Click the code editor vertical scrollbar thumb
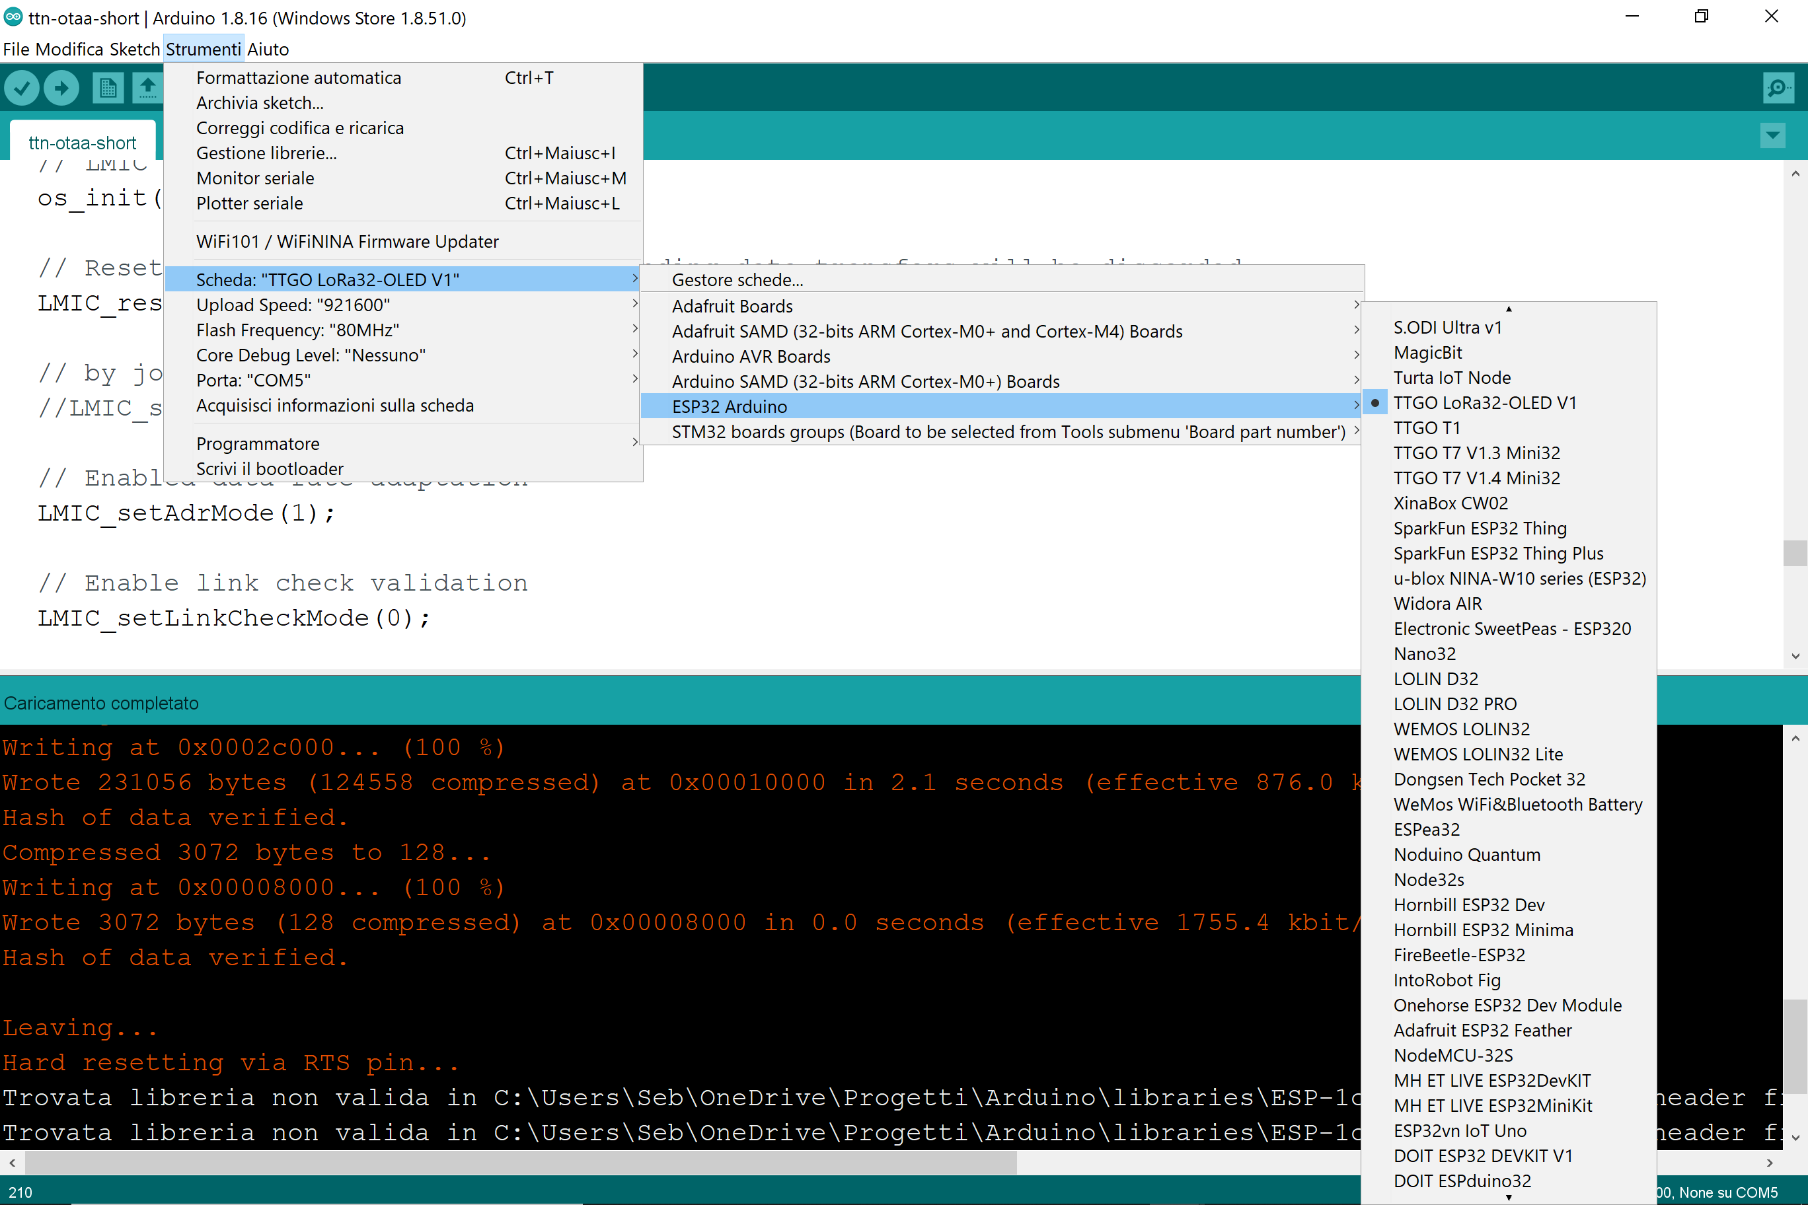1808x1205 pixels. click(1795, 552)
